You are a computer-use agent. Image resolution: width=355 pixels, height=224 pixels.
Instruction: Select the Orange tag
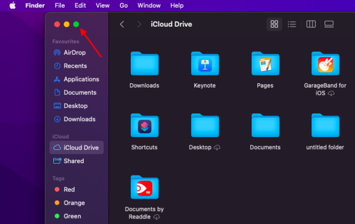pos(74,203)
